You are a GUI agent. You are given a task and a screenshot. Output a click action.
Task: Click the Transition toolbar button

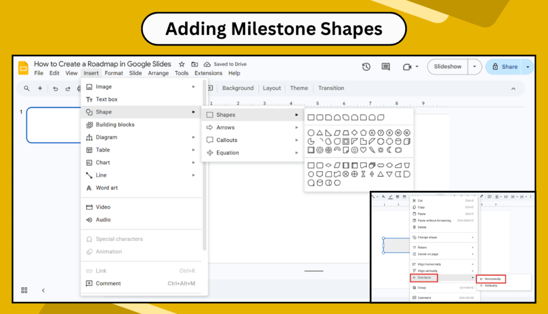click(331, 88)
